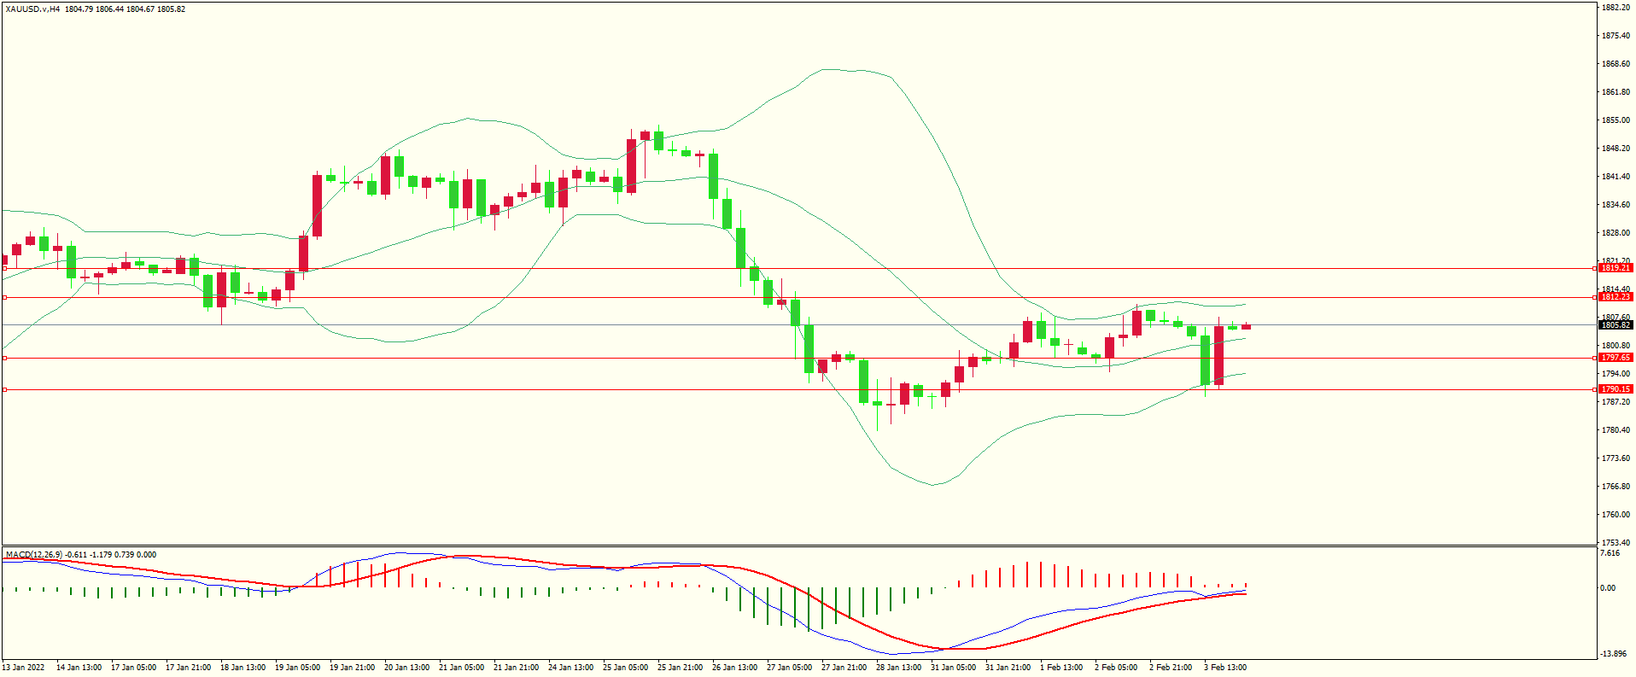
Task: Click the 1 Feb 13:00 time label
Action: pos(1061,668)
